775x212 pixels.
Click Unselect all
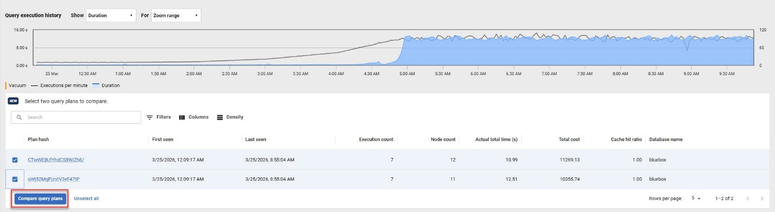click(87, 199)
